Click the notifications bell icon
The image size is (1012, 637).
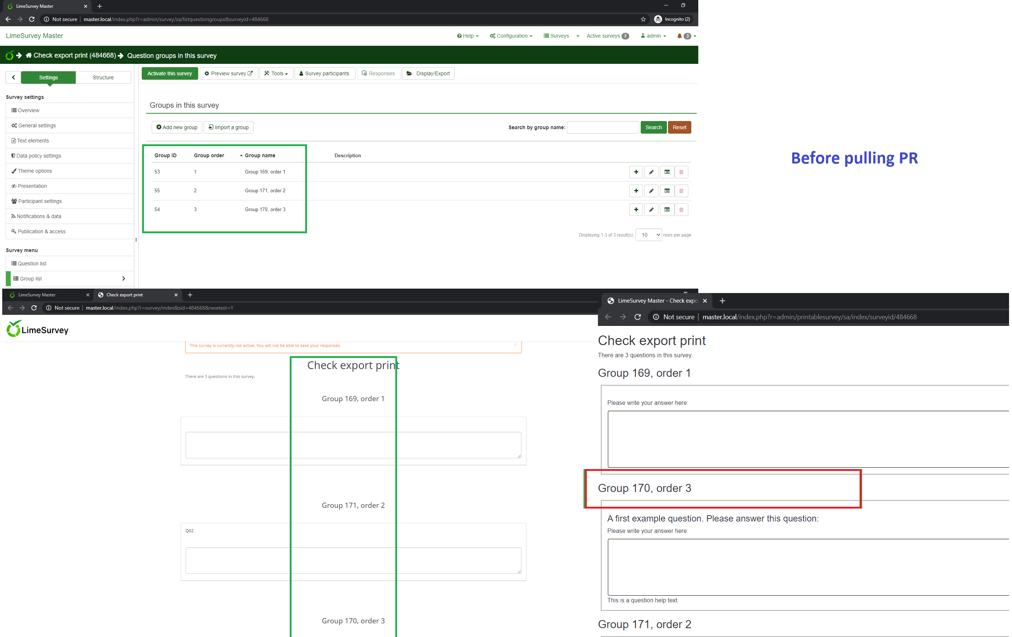(679, 36)
